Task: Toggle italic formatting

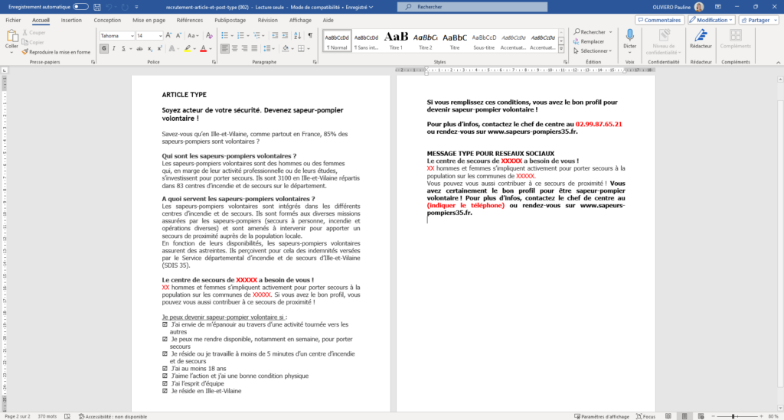Action: (114, 49)
